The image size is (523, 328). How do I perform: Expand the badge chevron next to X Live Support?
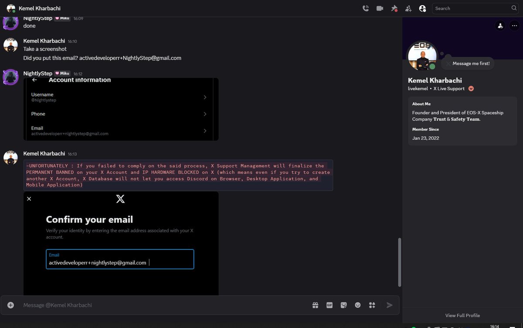[471, 89]
